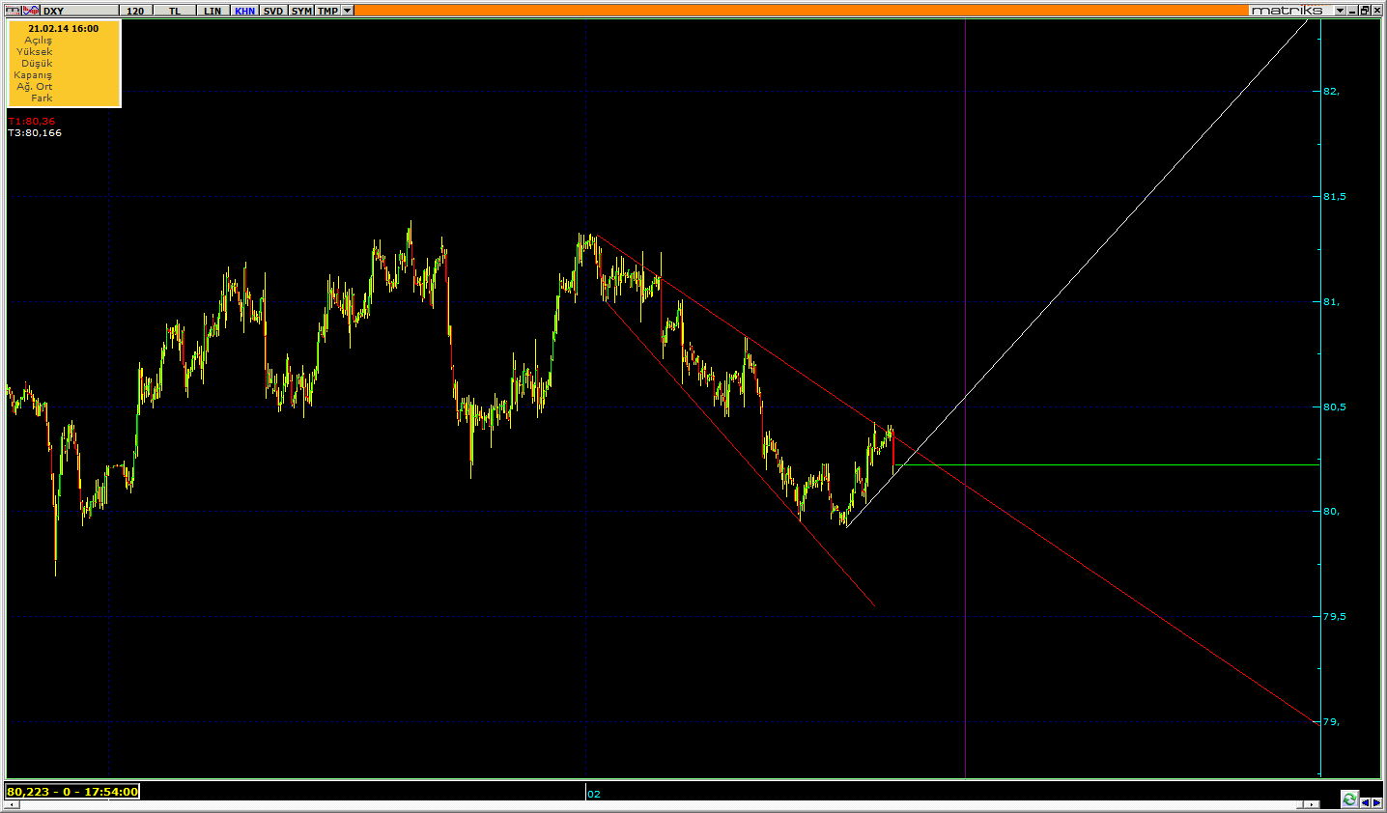The width and height of the screenshot is (1387, 813).
Task: Click the 81,5 price axis label
Action: 1334,197
